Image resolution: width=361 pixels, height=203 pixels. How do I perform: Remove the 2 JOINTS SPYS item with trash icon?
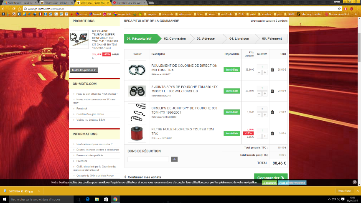click(272, 91)
